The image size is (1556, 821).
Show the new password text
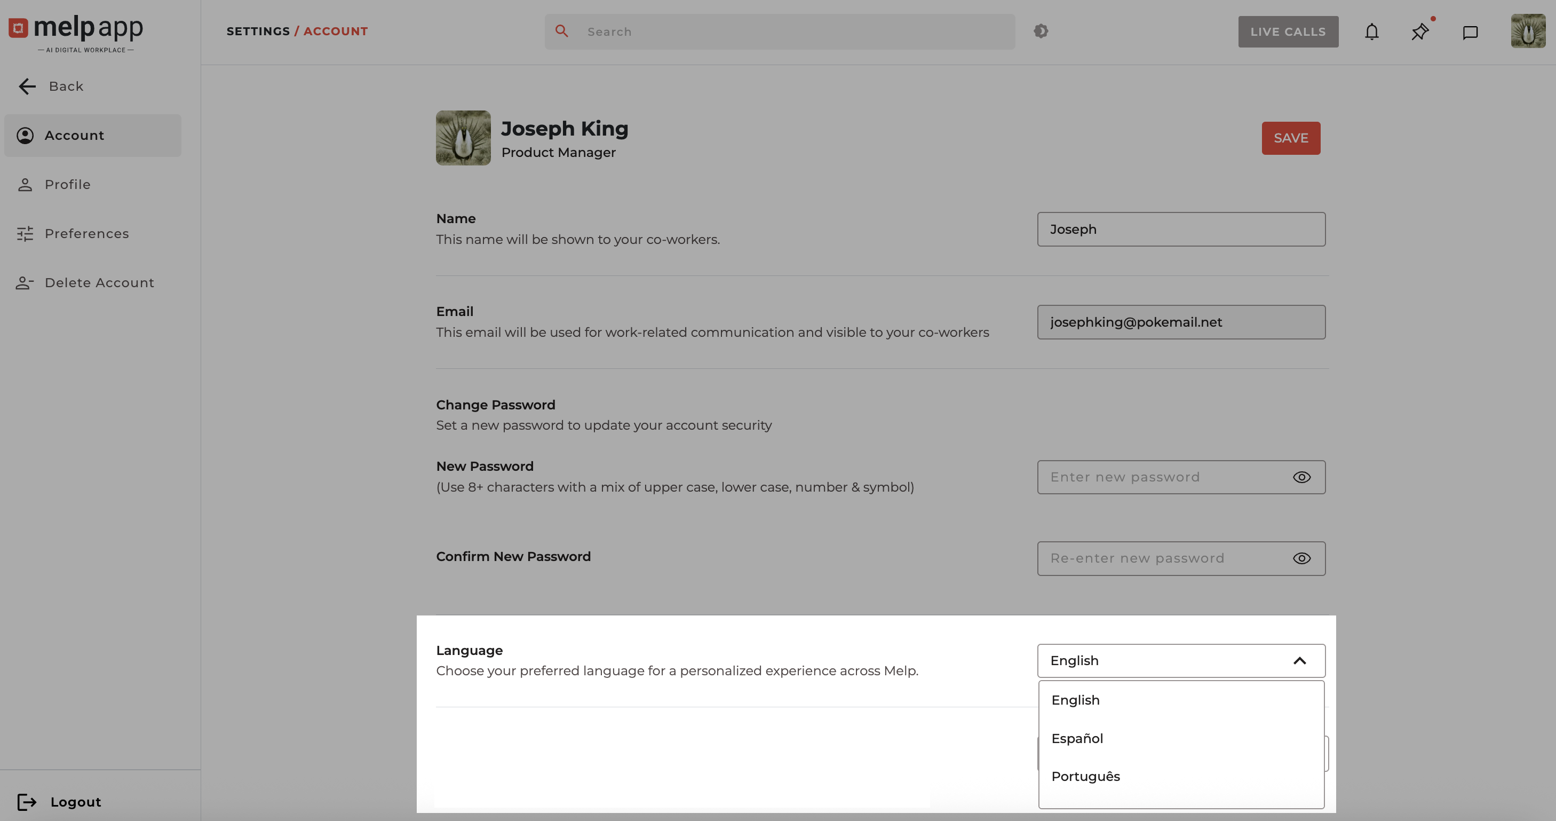click(x=1301, y=477)
